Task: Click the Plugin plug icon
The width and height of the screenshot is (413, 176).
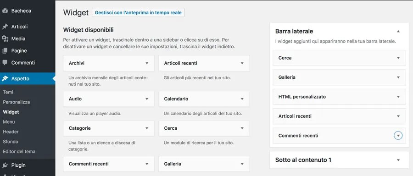Action: [5, 165]
